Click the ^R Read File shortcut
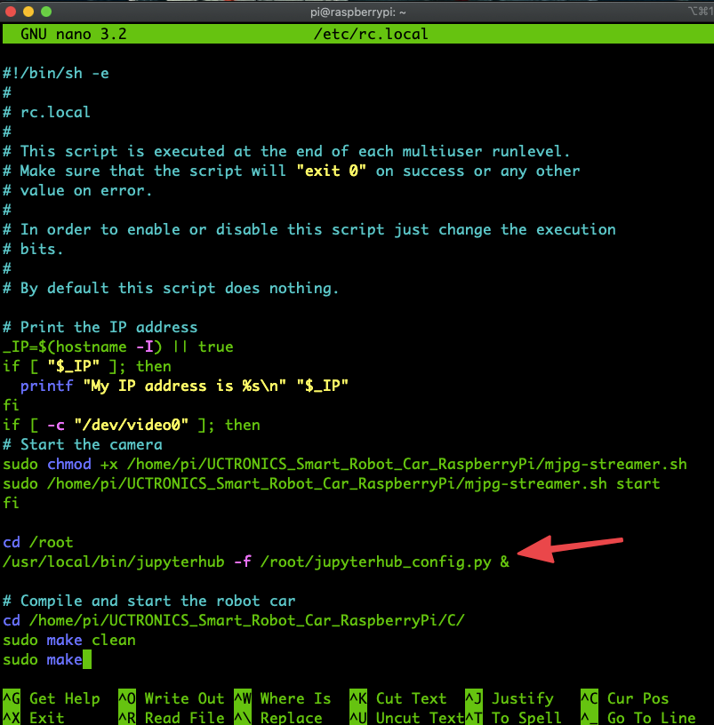 tap(172, 718)
